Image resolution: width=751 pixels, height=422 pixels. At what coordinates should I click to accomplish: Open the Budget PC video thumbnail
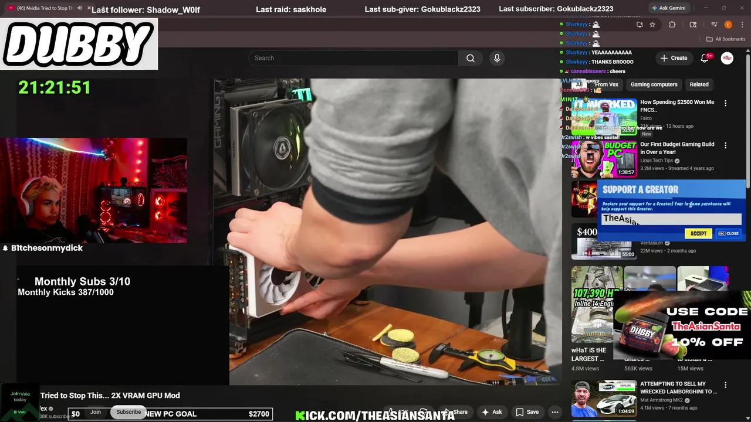pyautogui.click(x=604, y=159)
